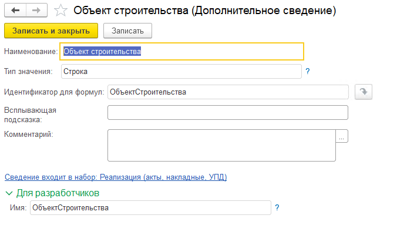
Task: Open help for Тип значения field
Action: click(308, 71)
